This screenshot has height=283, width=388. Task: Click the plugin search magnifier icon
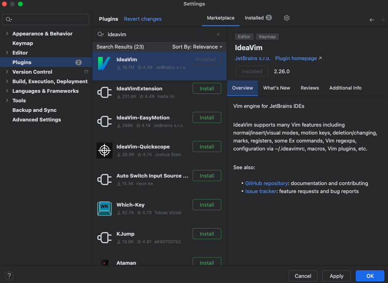pyautogui.click(x=100, y=34)
